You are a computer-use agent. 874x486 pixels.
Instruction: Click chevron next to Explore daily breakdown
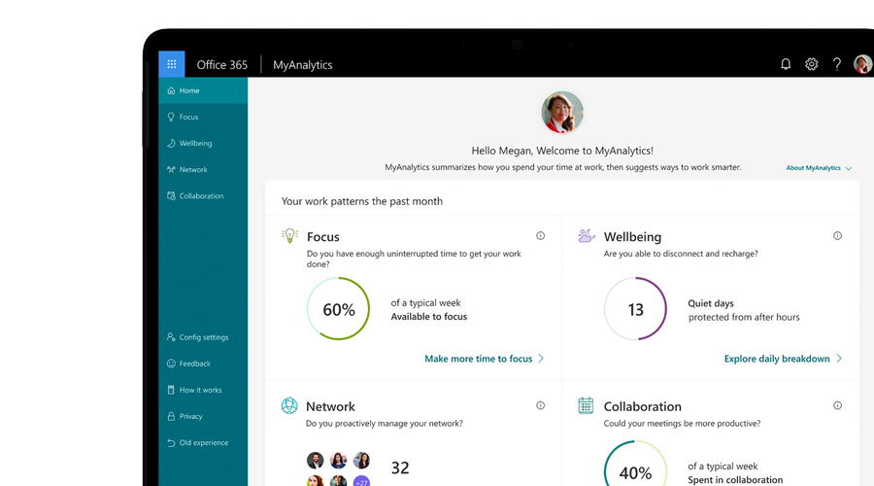click(838, 359)
